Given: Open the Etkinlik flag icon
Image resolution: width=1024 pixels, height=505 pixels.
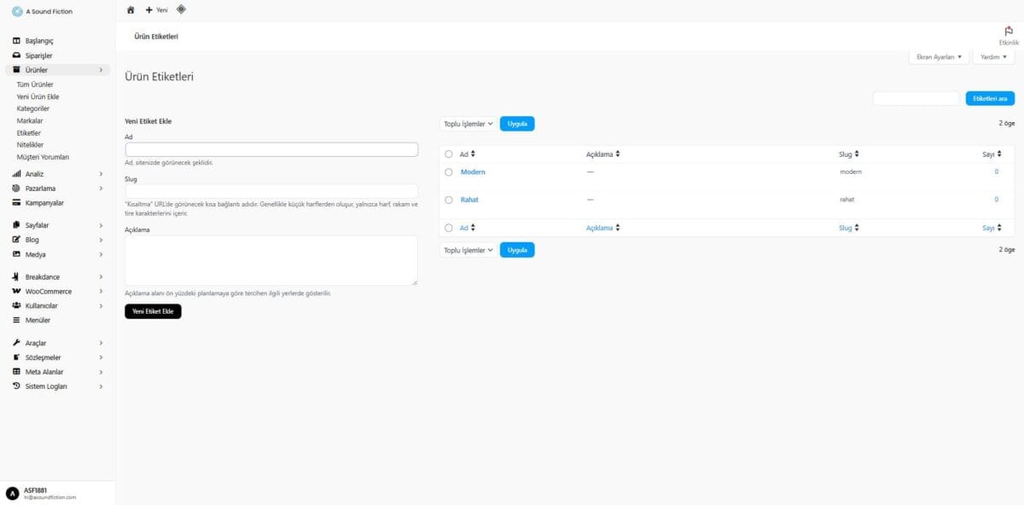Looking at the screenshot, I should 1009,32.
